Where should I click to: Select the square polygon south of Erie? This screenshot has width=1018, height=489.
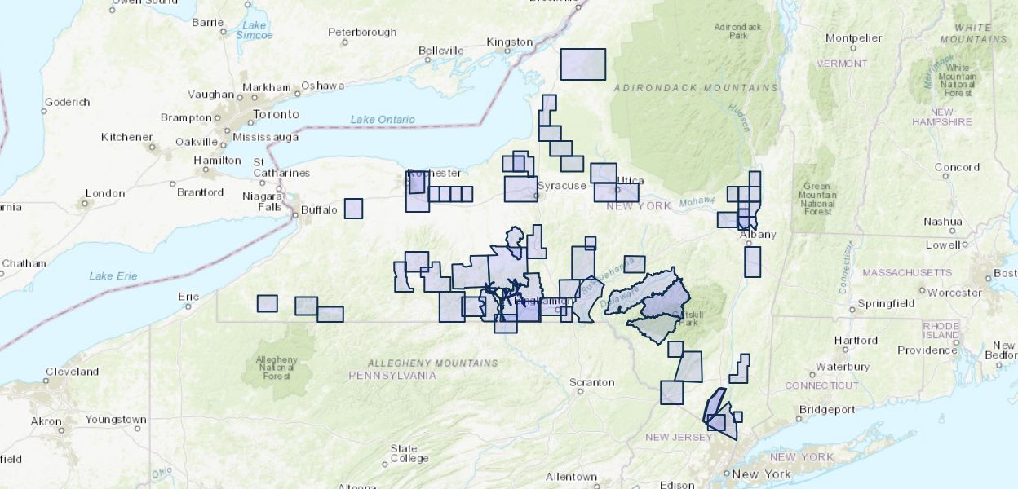point(267,303)
